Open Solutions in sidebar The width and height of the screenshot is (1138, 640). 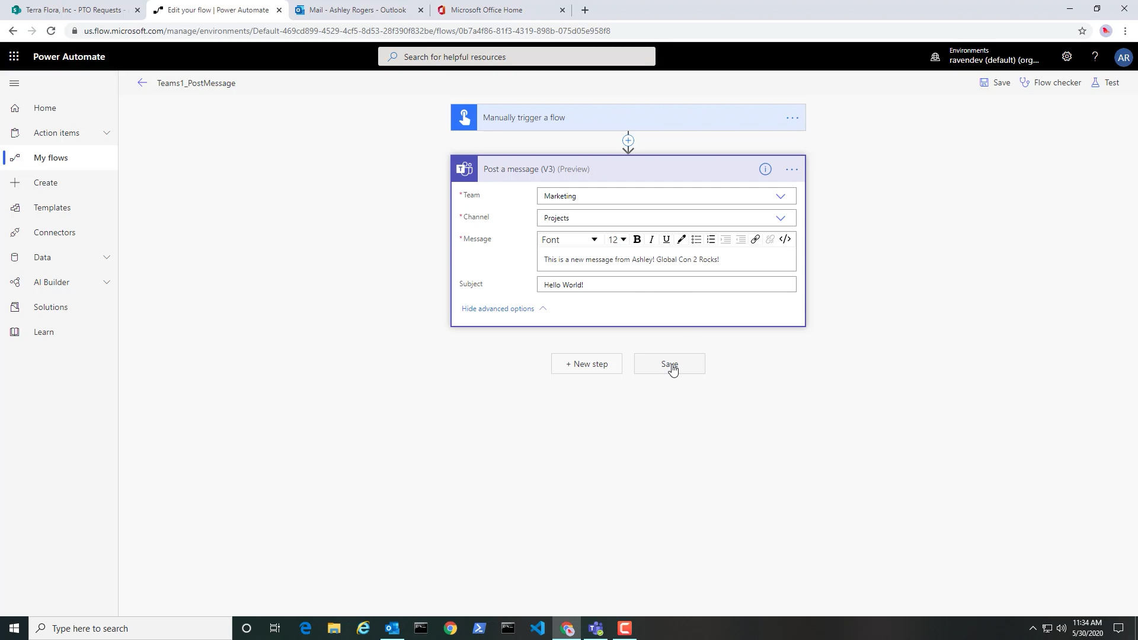coord(59,307)
